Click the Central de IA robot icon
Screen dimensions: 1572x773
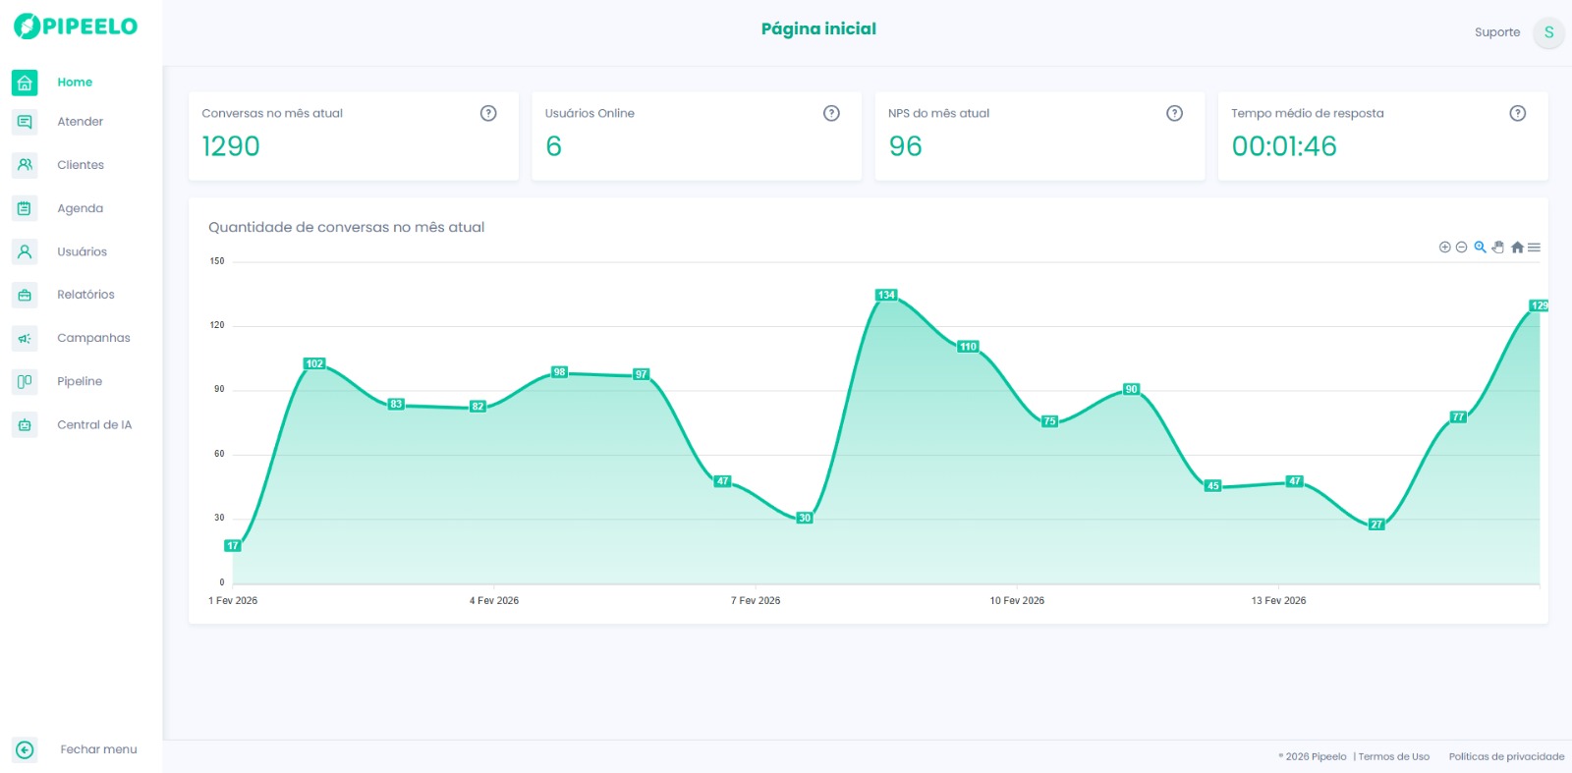click(x=25, y=425)
